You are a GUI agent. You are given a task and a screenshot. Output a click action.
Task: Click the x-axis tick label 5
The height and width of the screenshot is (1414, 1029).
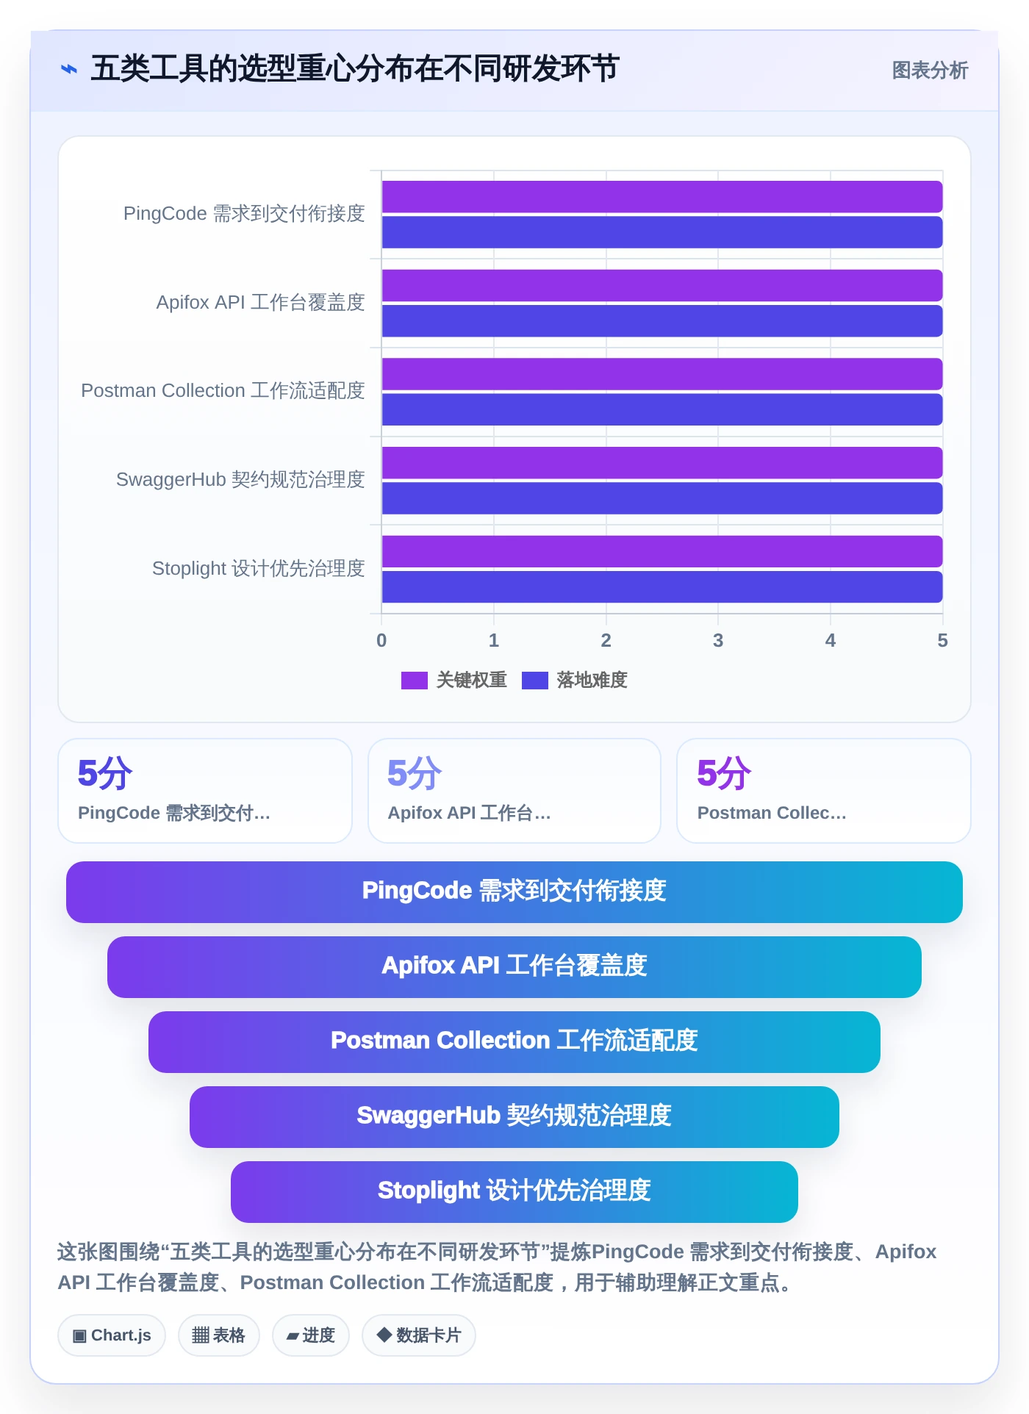pos(942,641)
